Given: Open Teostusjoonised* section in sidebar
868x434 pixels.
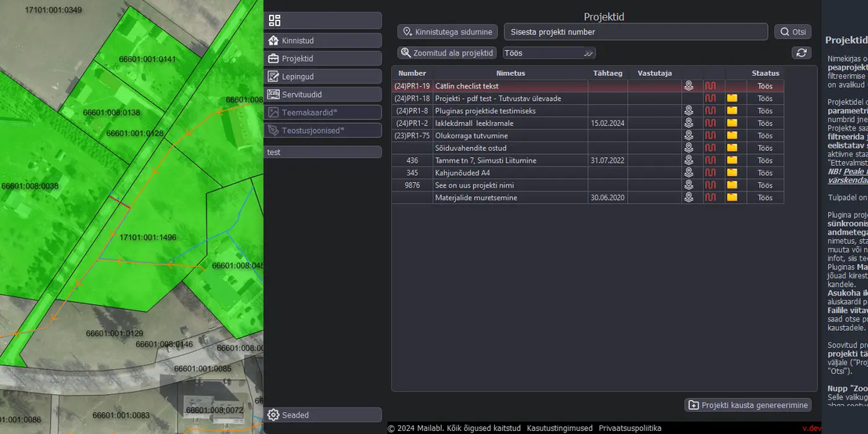Looking at the screenshot, I should pyautogui.click(x=323, y=130).
